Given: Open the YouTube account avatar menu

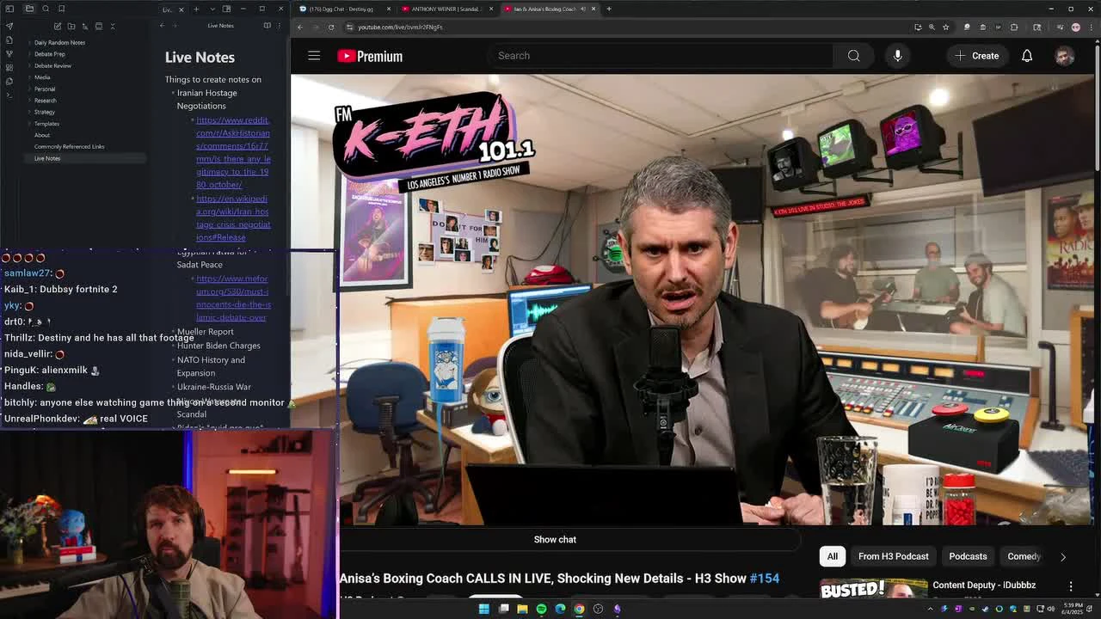Looking at the screenshot, I should [1065, 56].
